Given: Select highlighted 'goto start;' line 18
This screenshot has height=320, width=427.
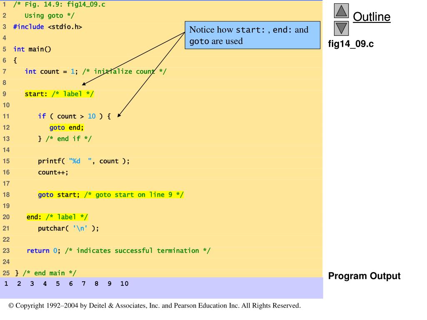Looking at the screenshot, I should tap(111, 195).
